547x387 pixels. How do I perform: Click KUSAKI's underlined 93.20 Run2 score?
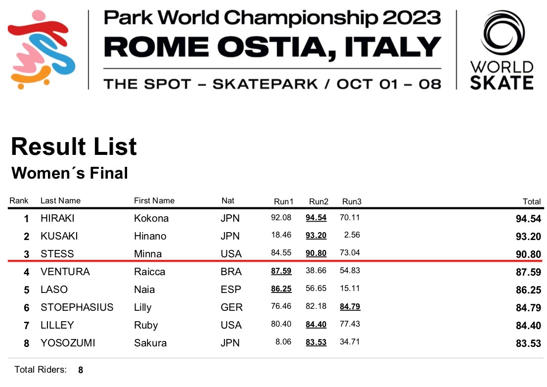click(316, 236)
